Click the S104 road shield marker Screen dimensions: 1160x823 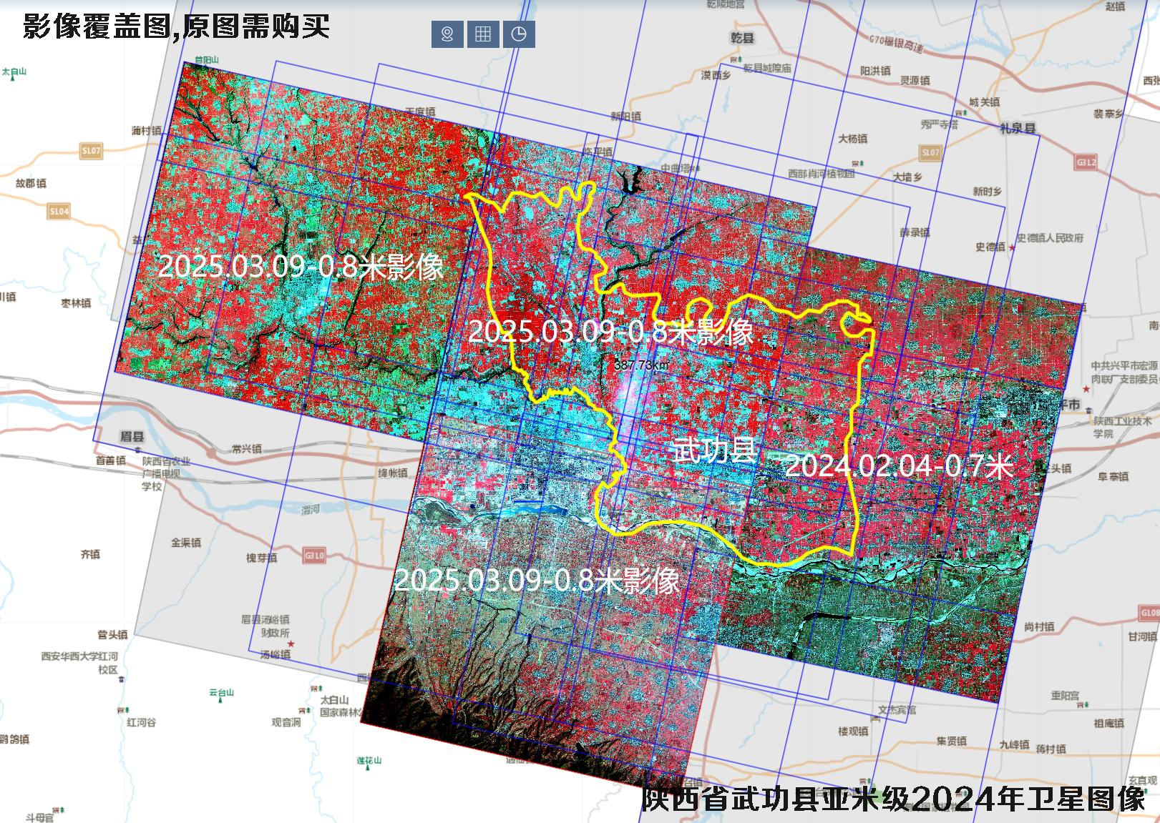point(59,212)
